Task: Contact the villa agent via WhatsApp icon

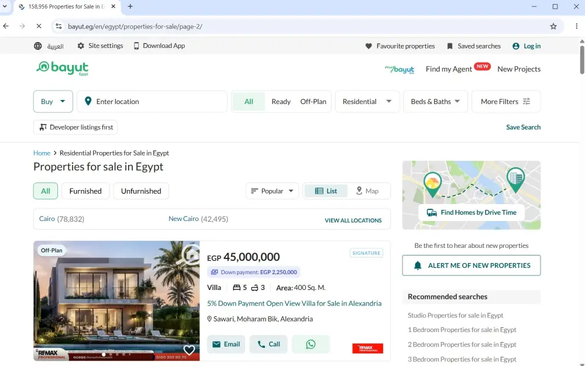Action: (311, 344)
